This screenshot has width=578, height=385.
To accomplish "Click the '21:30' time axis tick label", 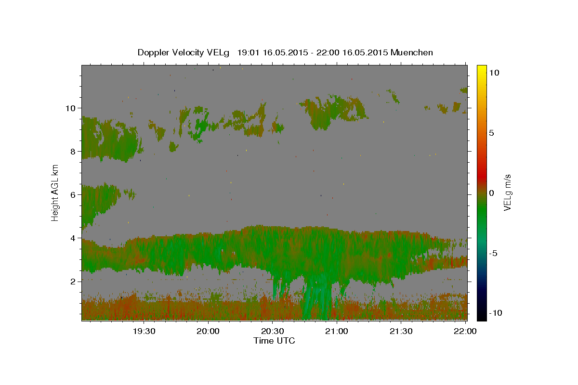I will coord(401,331).
